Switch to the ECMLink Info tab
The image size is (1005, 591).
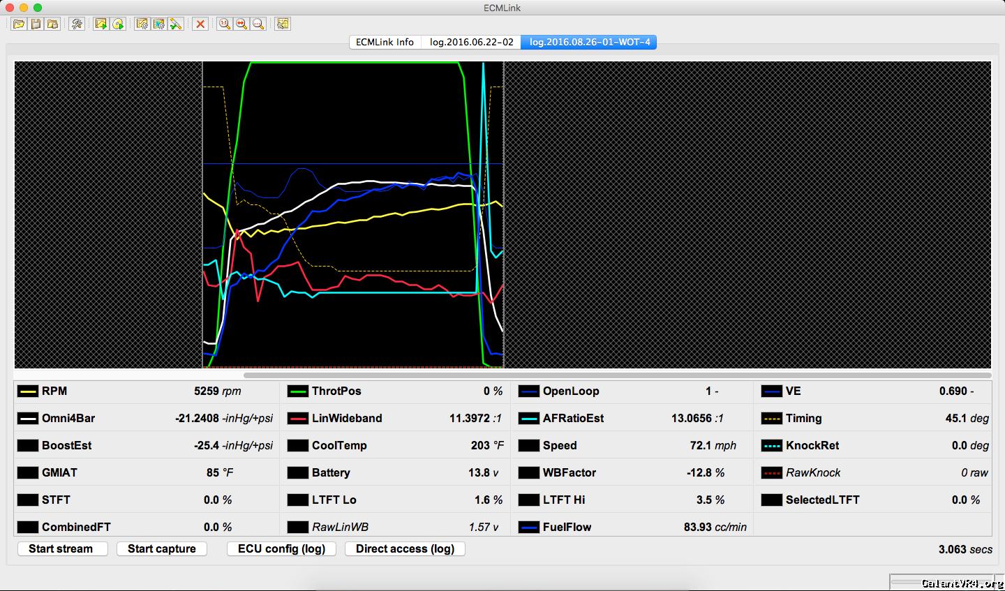385,42
